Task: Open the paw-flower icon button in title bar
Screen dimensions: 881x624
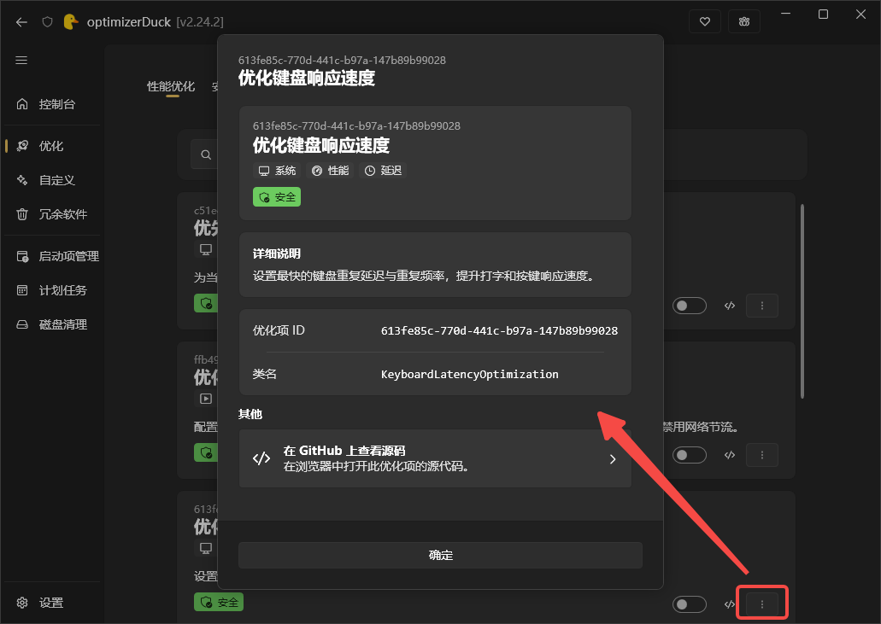Action: (x=744, y=22)
